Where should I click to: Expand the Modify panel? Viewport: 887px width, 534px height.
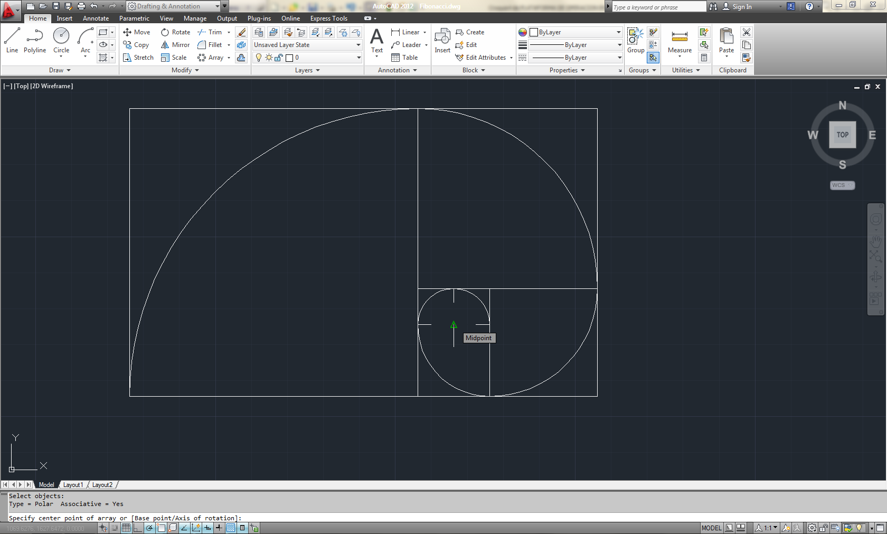(185, 70)
